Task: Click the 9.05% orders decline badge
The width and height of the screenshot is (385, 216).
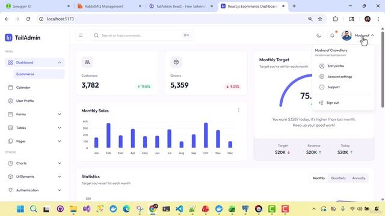Action: 233,86
